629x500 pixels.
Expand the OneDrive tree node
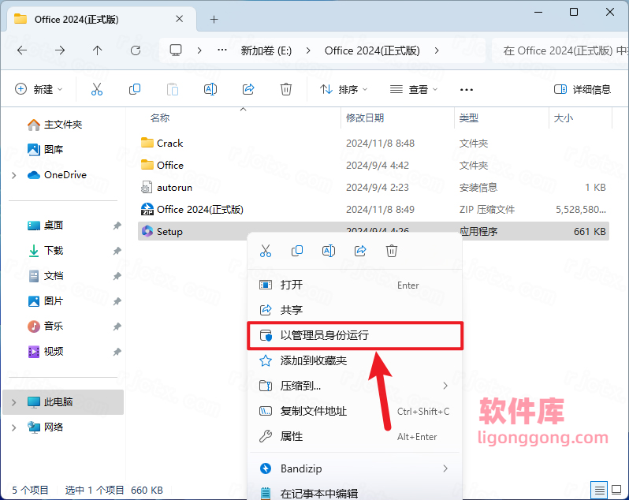(14, 175)
